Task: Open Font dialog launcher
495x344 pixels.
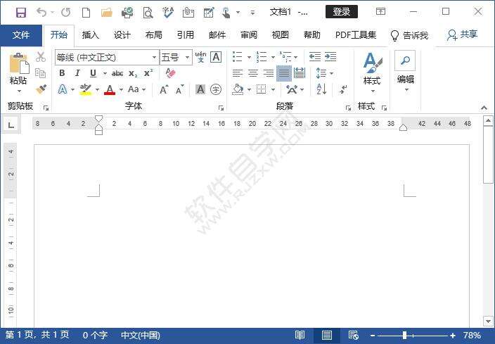Action: (221, 108)
